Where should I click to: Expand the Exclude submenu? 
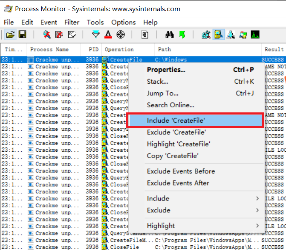(x=196, y=210)
